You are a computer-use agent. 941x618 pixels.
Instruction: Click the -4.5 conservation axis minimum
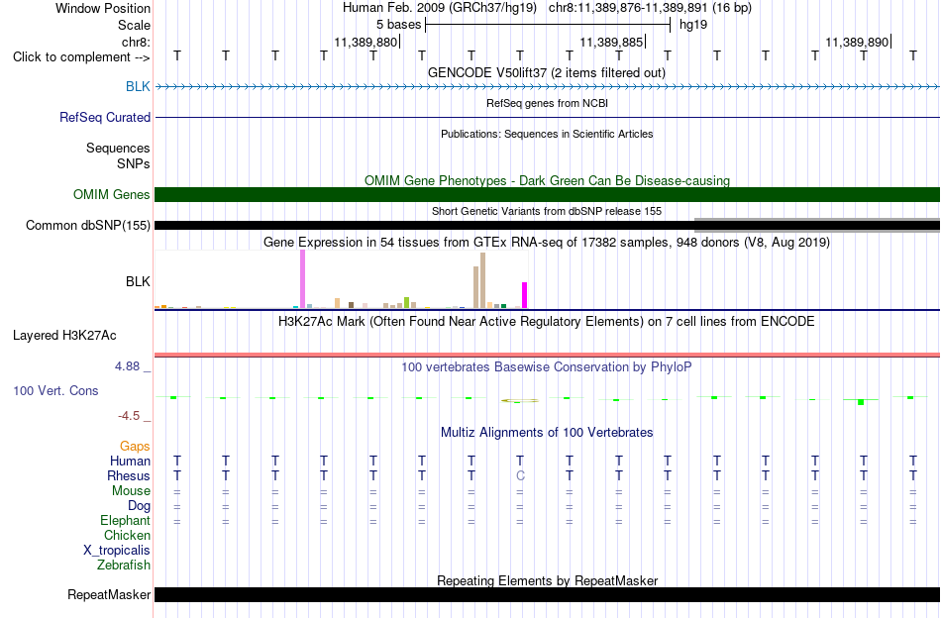[x=129, y=416]
